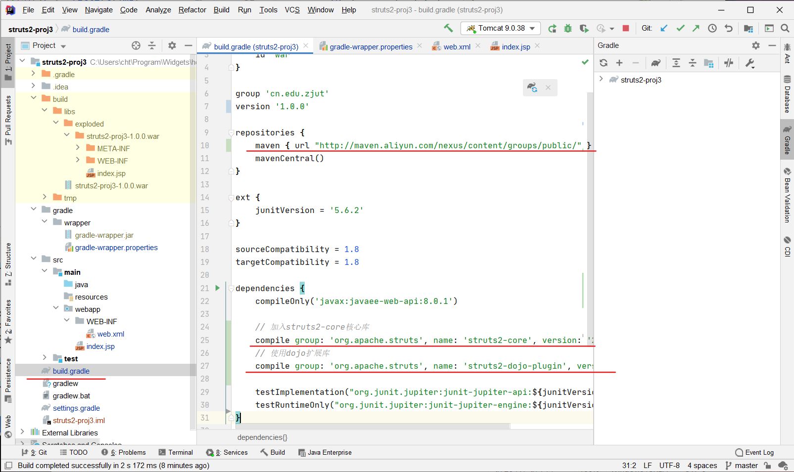Start debugging with the bug icon
794x472 pixels.
coord(568,29)
